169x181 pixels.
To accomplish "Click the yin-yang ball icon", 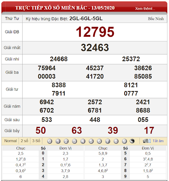I will point(132,141).
